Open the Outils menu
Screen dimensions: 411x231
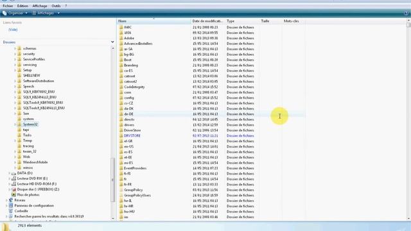56,6
